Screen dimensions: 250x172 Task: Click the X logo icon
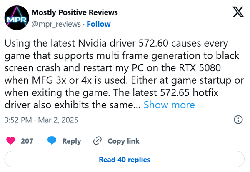coord(238,12)
